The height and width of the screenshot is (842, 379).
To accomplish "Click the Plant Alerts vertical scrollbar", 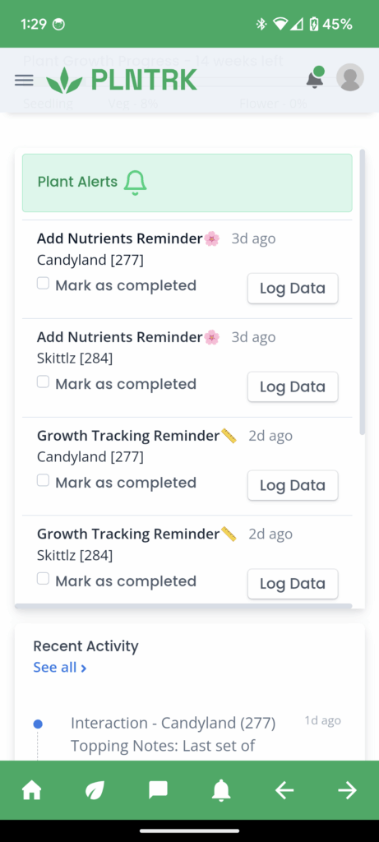I will pos(363,292).
